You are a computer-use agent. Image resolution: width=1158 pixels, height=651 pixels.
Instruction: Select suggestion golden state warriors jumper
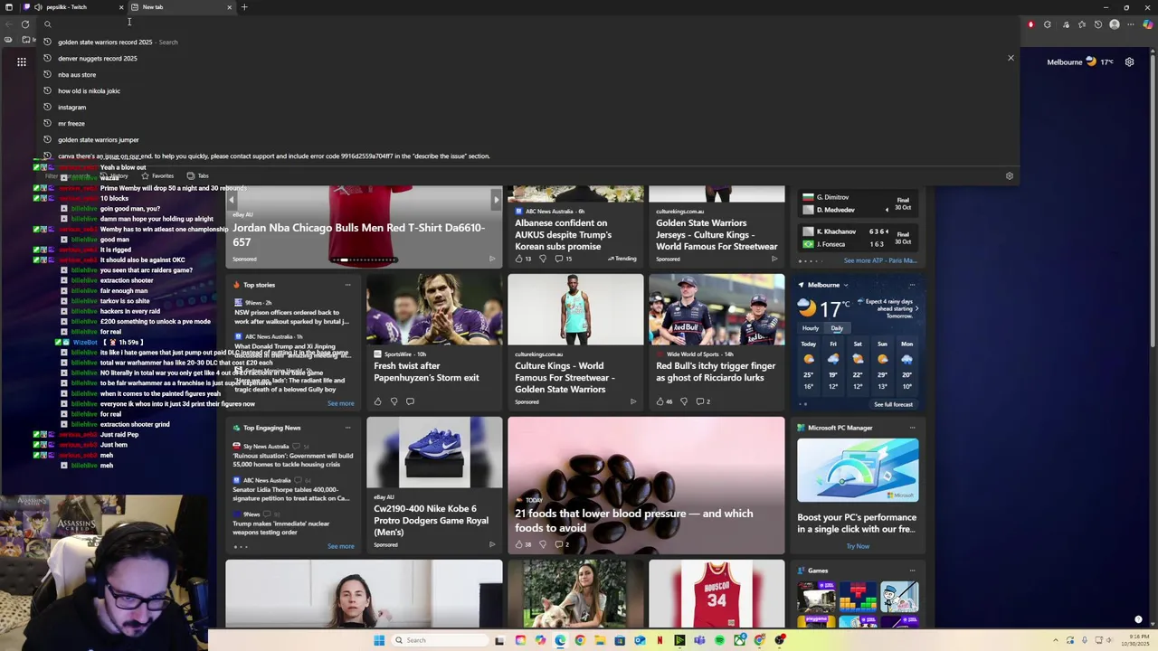click(x=529, y=139)
